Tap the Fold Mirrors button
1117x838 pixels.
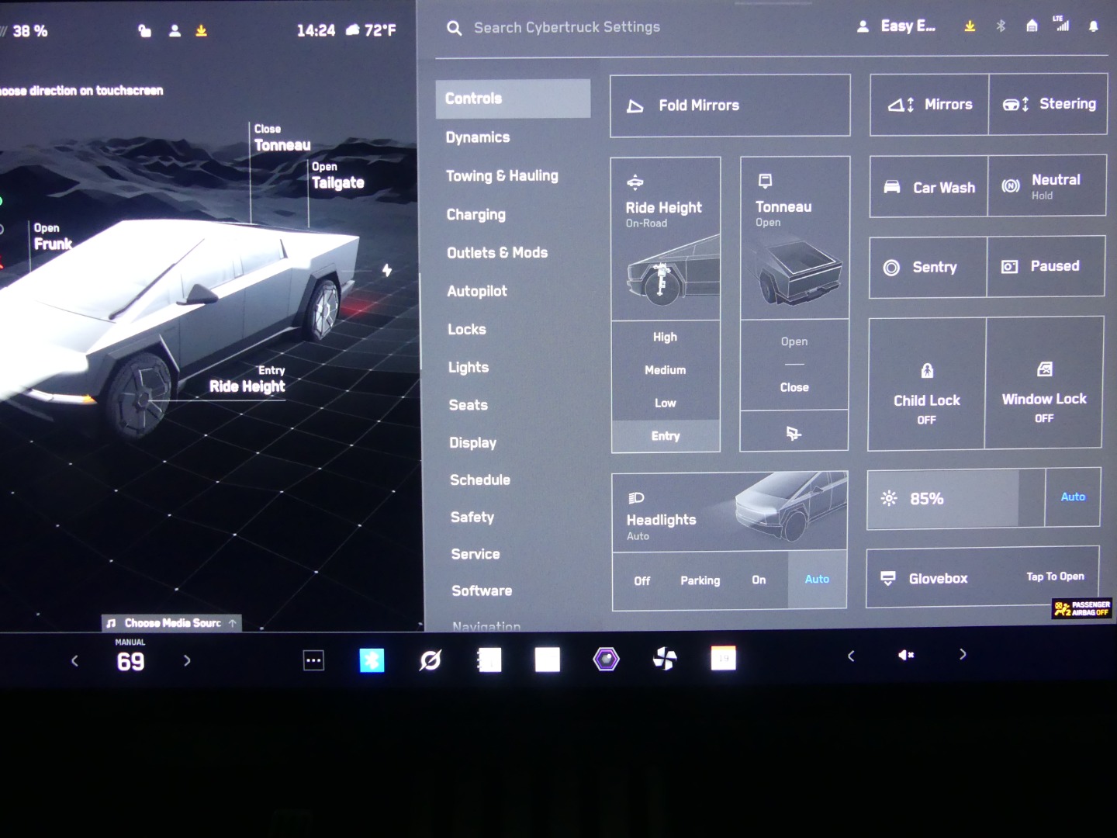pos(730,106)
